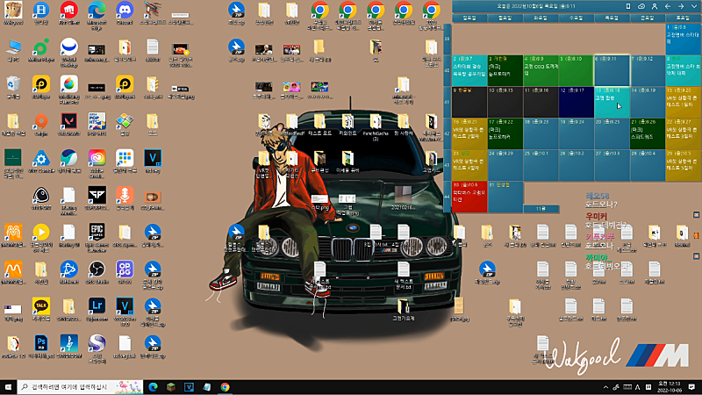
Task: Launch Microsoft Edge from the desktop
Action: (97, 11)
